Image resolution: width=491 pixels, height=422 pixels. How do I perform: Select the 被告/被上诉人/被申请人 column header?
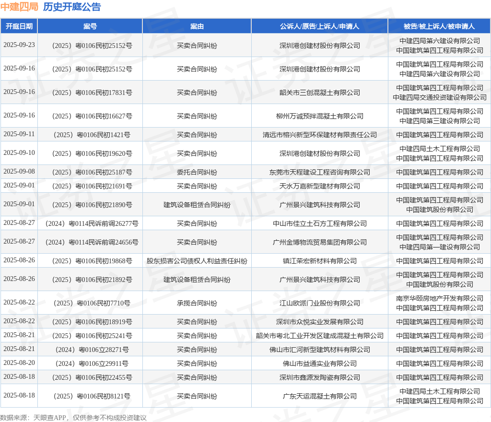[439, 26]
